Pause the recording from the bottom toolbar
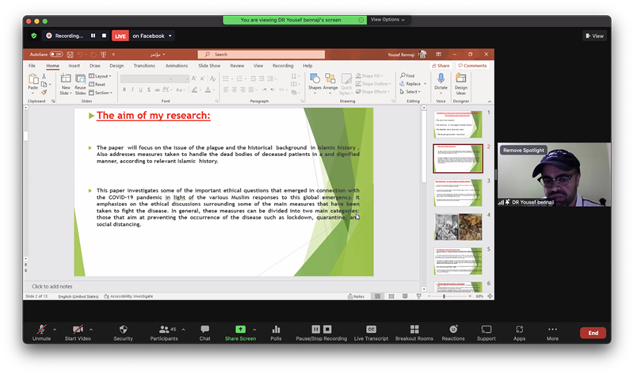 (x=316, y=329)
